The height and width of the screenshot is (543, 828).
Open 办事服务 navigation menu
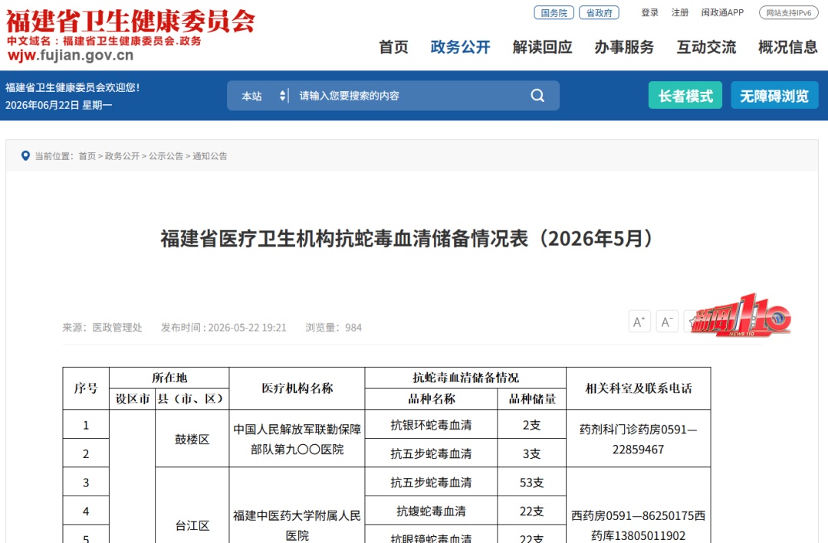pos(624,47)
